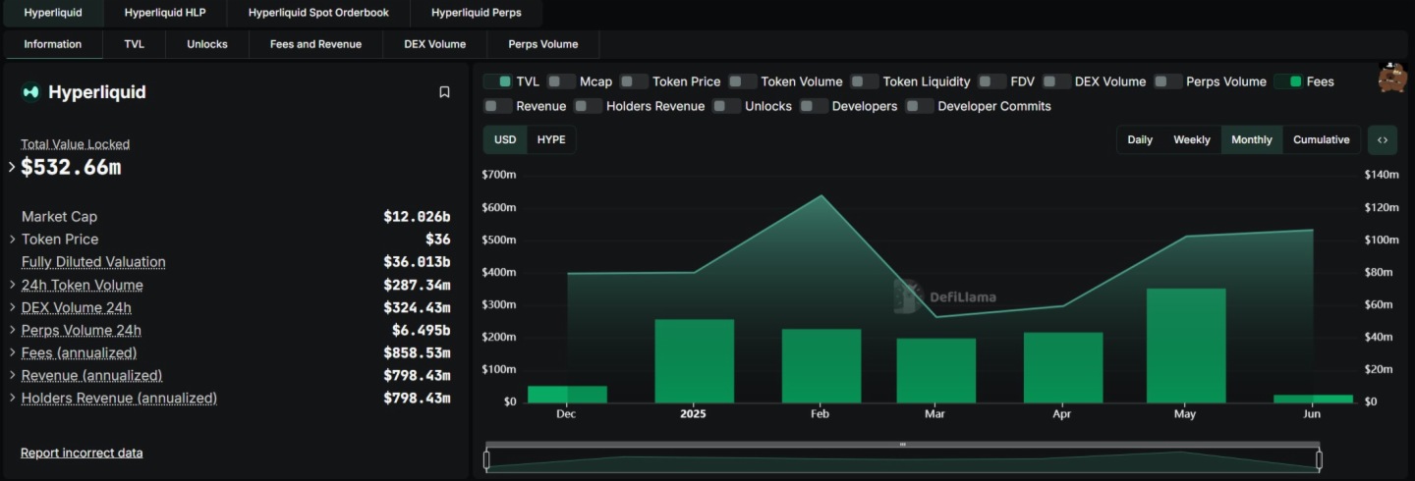The width and height of the screenshot is (1415, 481).
Task: Click the center grip of range selector
Action: pyautogui.click(x=902, y=445)
